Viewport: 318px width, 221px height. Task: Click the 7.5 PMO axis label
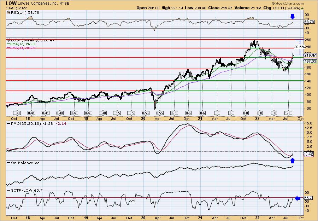(x=308, y=137)
